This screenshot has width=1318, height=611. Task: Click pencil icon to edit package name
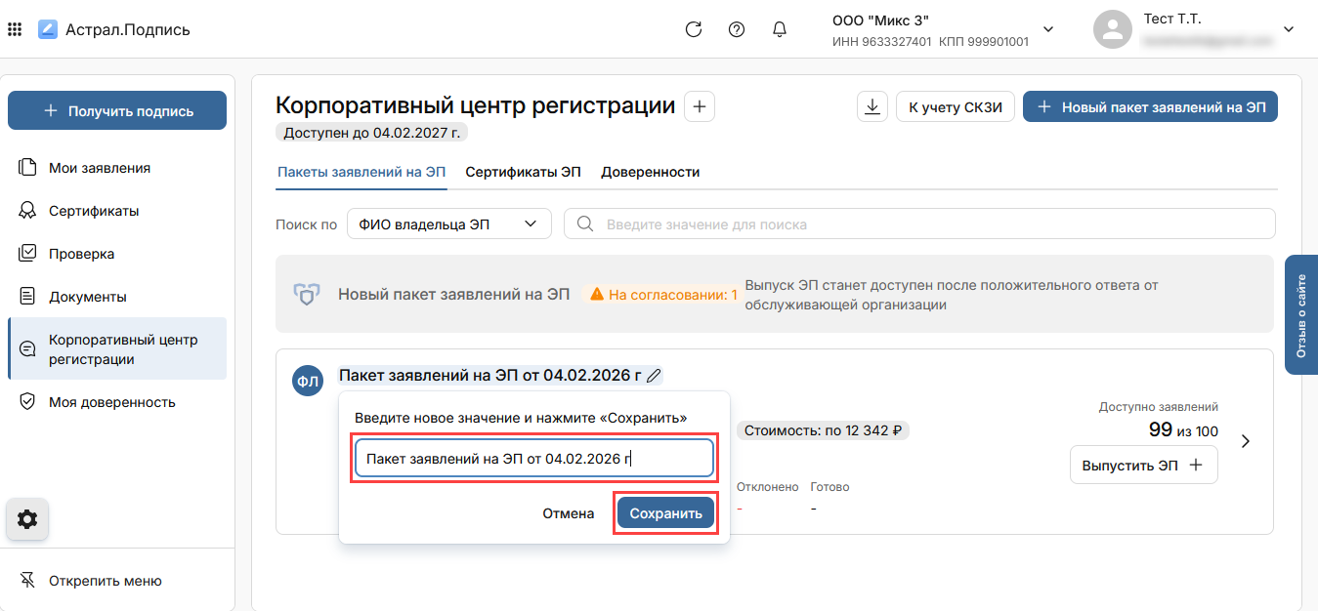click(x=654, y=375)
